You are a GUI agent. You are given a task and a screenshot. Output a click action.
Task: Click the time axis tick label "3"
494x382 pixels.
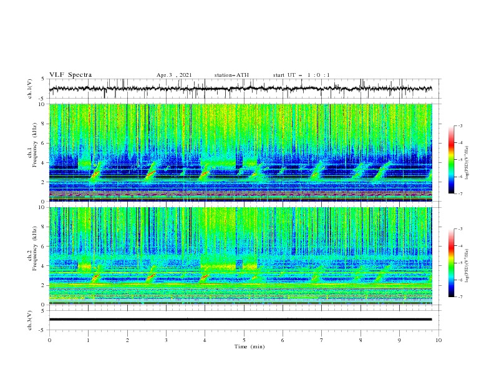(166, 340)
